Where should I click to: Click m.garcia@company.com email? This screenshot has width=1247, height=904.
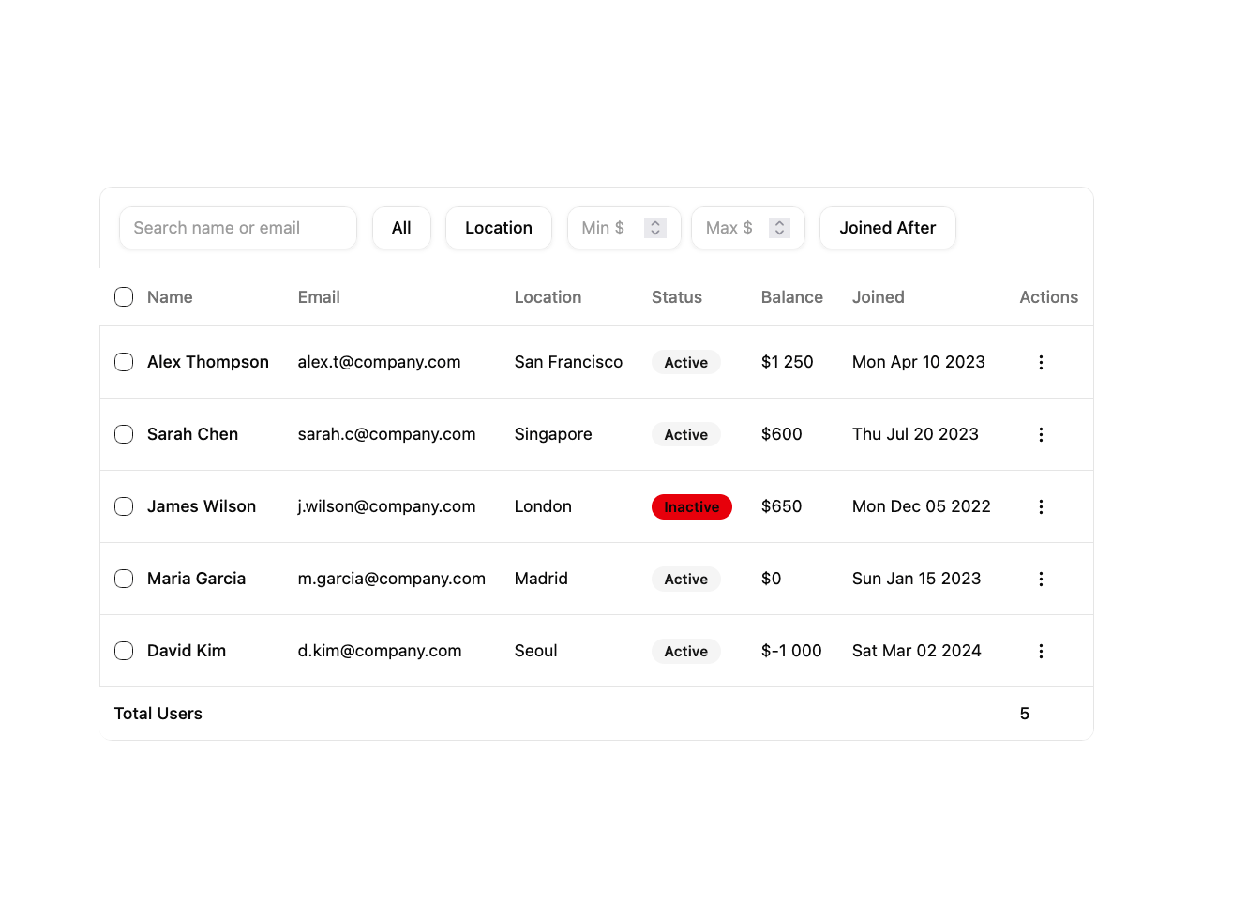click(x=392, y=579)
